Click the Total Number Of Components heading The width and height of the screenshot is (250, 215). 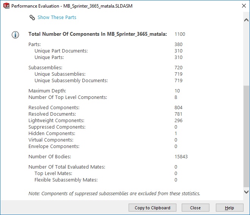pyautogui.click(x=97, y=34)
